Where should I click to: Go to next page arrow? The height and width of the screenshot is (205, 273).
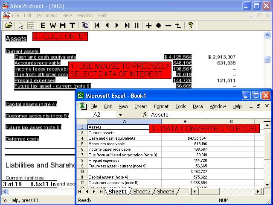(x=117, y=26)
